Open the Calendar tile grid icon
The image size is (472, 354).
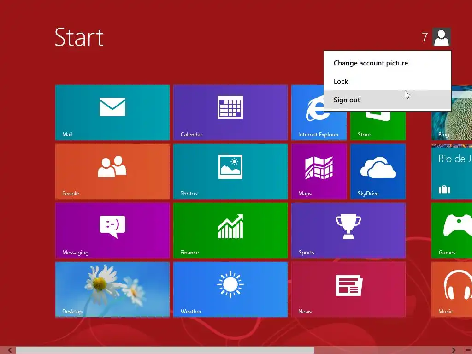[230, 107]
